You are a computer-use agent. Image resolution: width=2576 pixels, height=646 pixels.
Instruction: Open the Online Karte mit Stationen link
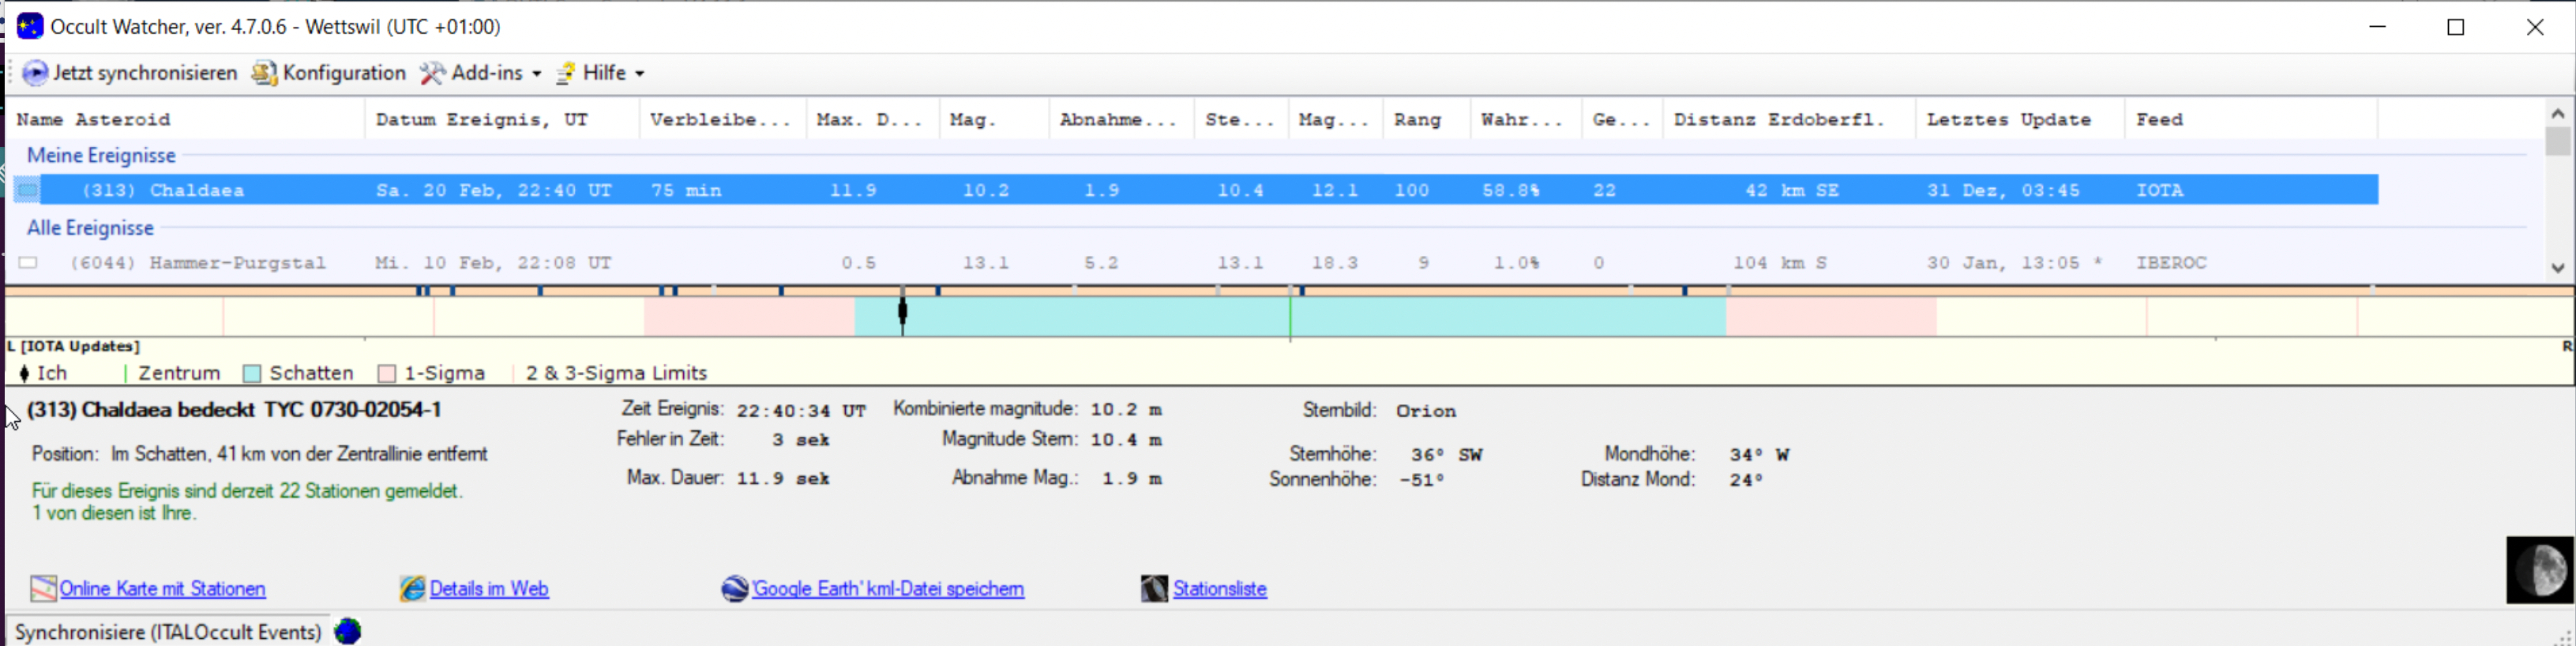tap(163, 589)
